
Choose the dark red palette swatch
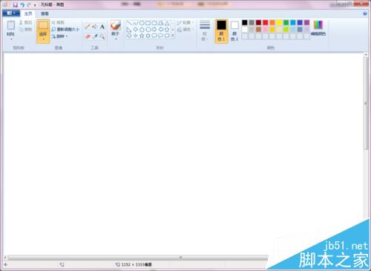(x=258, y=23)
